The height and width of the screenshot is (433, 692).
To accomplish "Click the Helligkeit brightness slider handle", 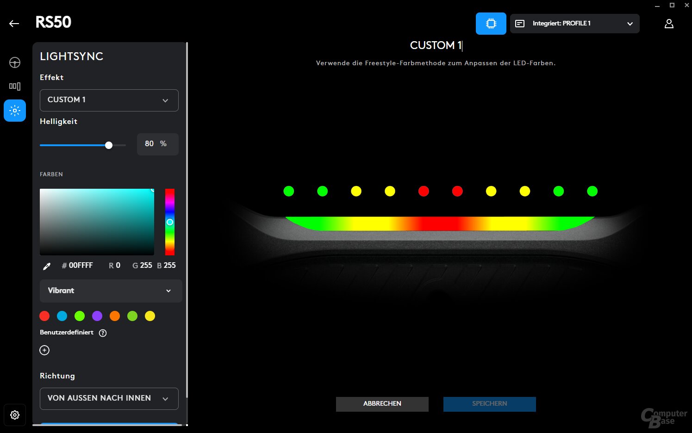I will [x=109, y=145].
